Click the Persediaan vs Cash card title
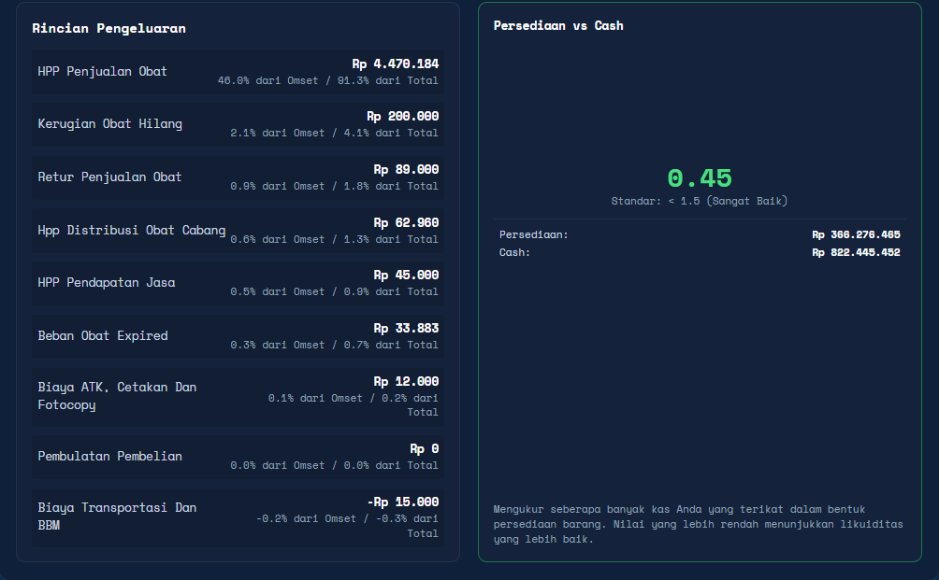The height and width of the screenshot is (580, 939). pos(558,25)
